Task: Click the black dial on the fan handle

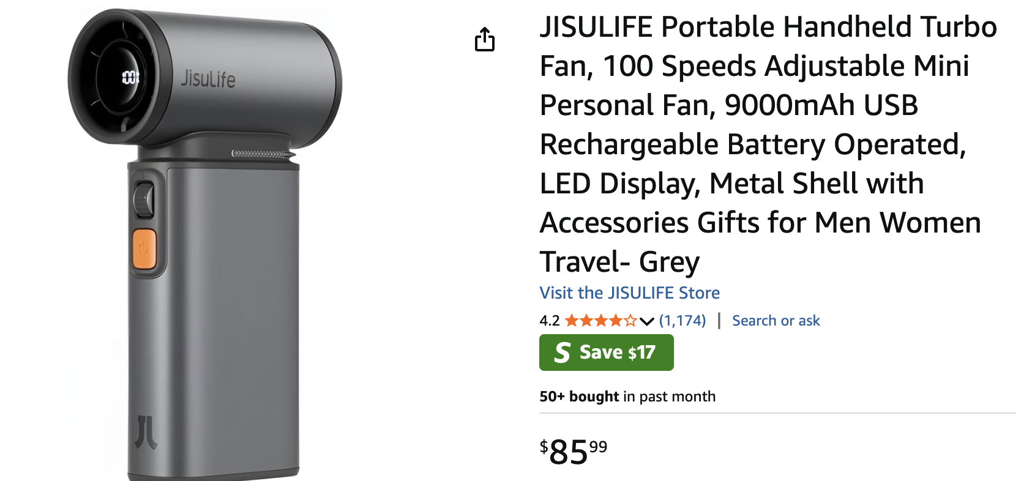Action: click(144, 199)
